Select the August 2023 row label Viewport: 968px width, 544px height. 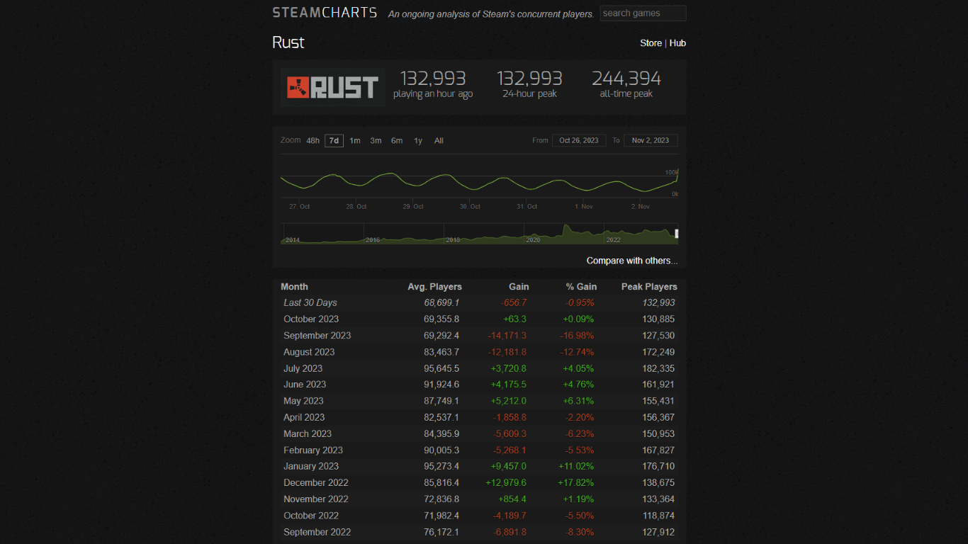[x=309, y=352]
